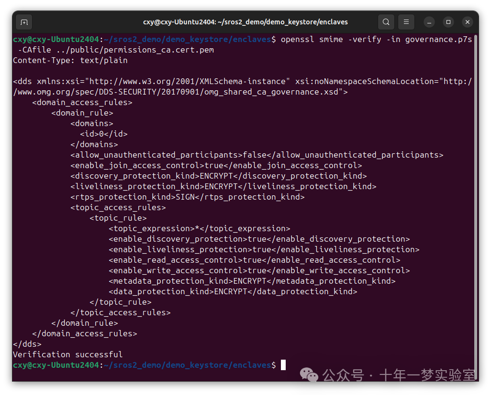Click the opening <domain_access_rules> tag
Screen dimensions: 491x395
(x=82, y=103)
